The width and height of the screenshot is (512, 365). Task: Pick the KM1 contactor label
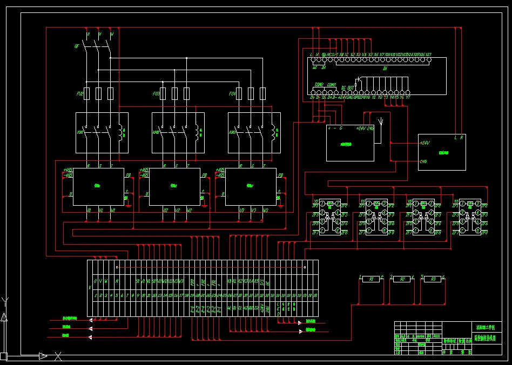80,132
